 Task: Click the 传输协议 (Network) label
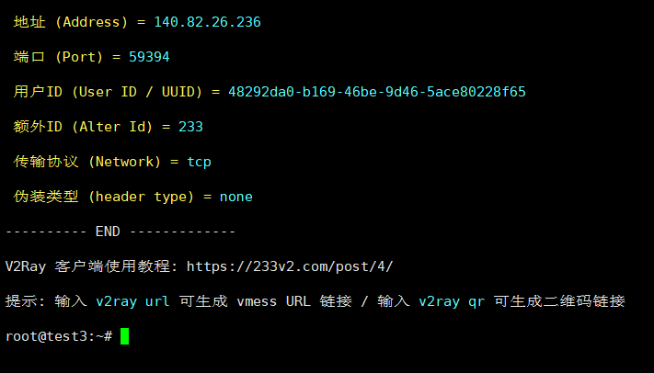[x=87, y=162]
